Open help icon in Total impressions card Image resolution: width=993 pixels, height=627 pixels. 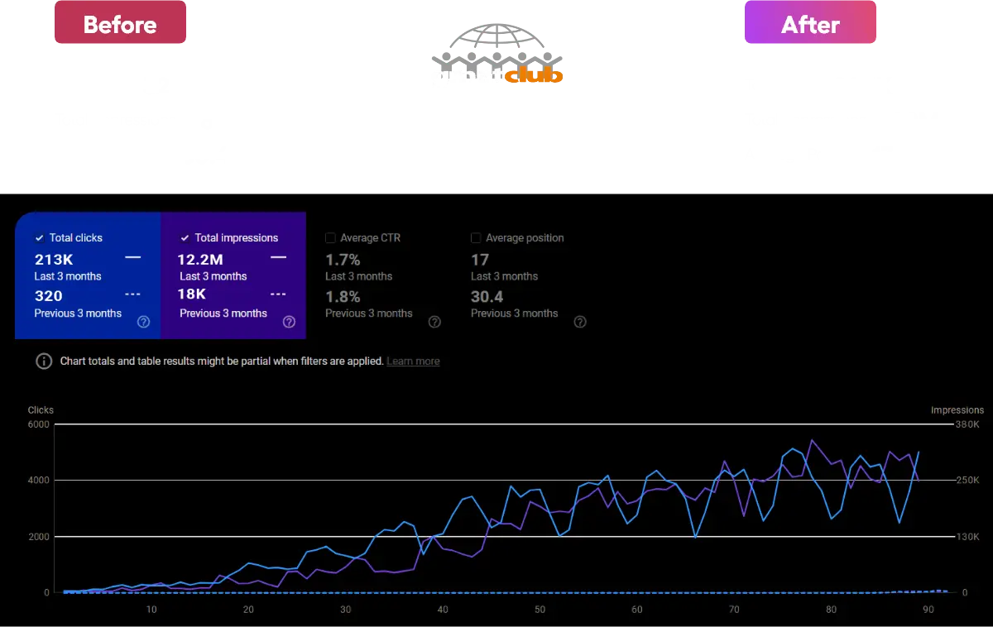click(x=289, y=322)
